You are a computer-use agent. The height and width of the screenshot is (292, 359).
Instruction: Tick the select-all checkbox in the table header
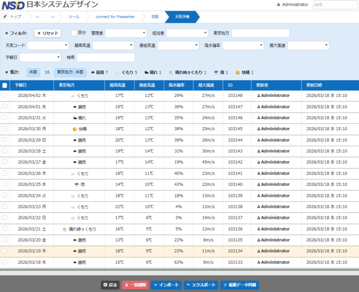[x=4, y=85]
